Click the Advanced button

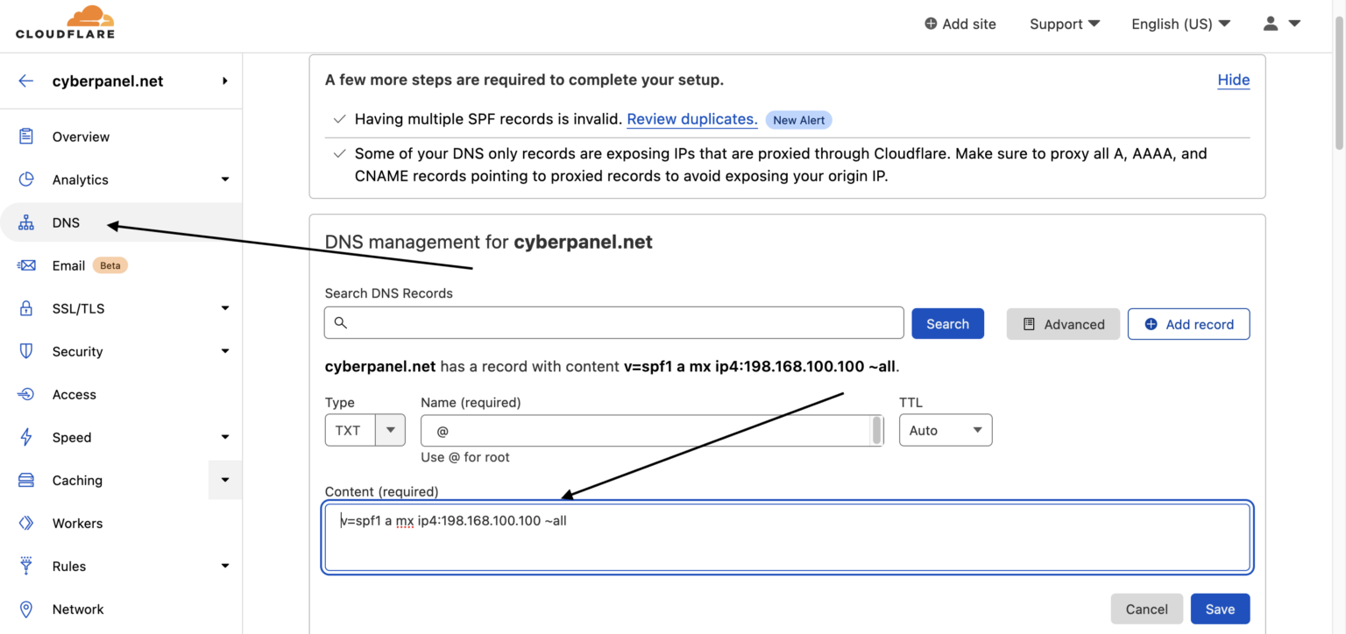click(x=1063, y=324)
